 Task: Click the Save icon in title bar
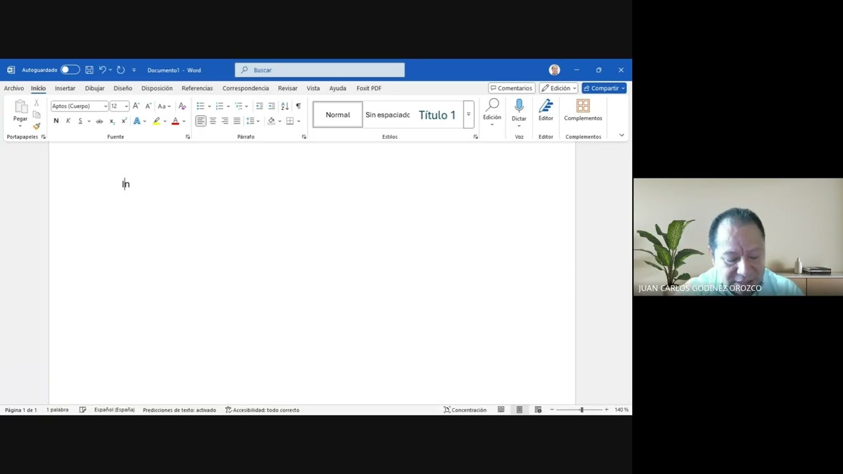point(89,70)
